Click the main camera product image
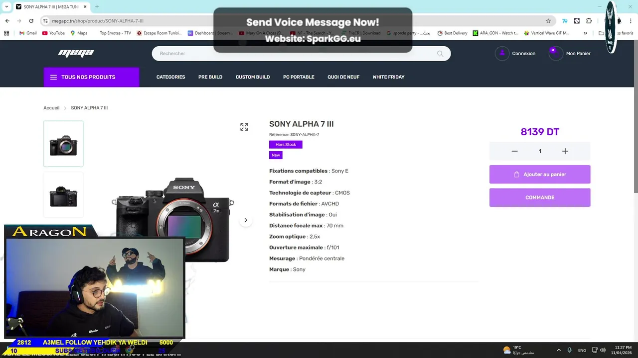The width and height of the screenshot is (638, 358). [x=173, y=219]
